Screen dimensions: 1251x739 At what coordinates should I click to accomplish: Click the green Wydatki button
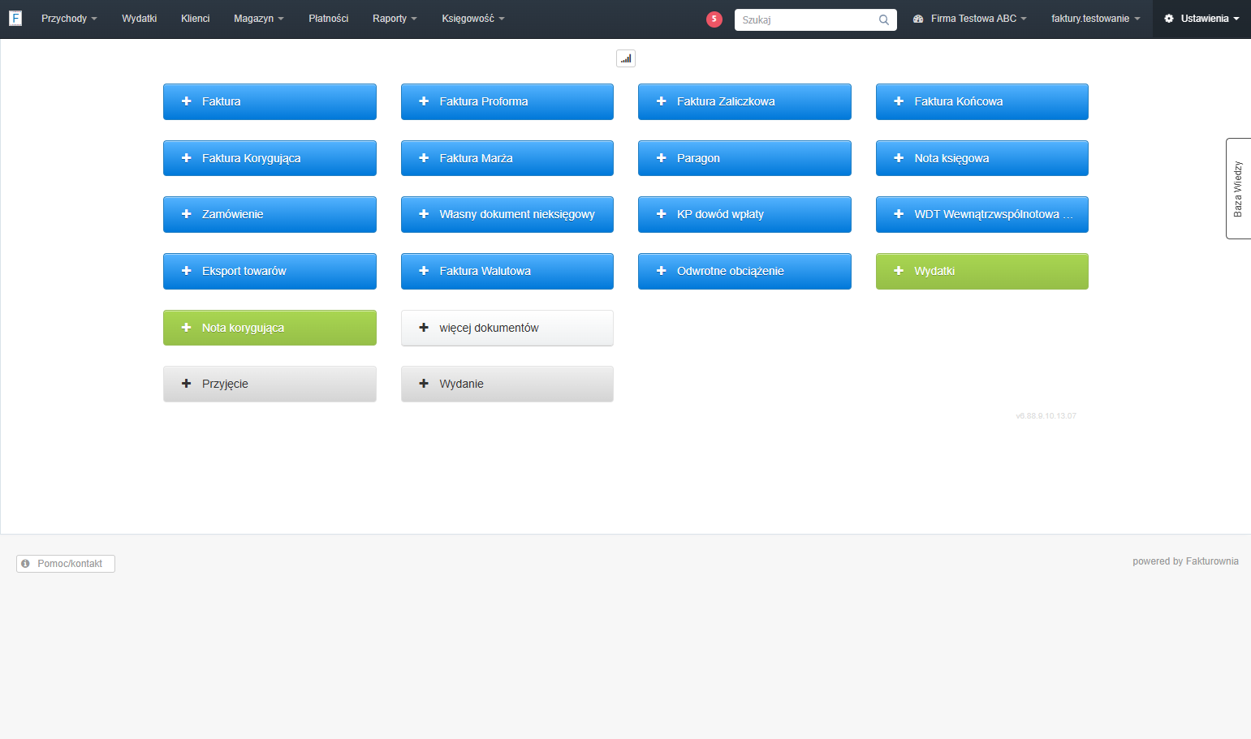(982, 271)
